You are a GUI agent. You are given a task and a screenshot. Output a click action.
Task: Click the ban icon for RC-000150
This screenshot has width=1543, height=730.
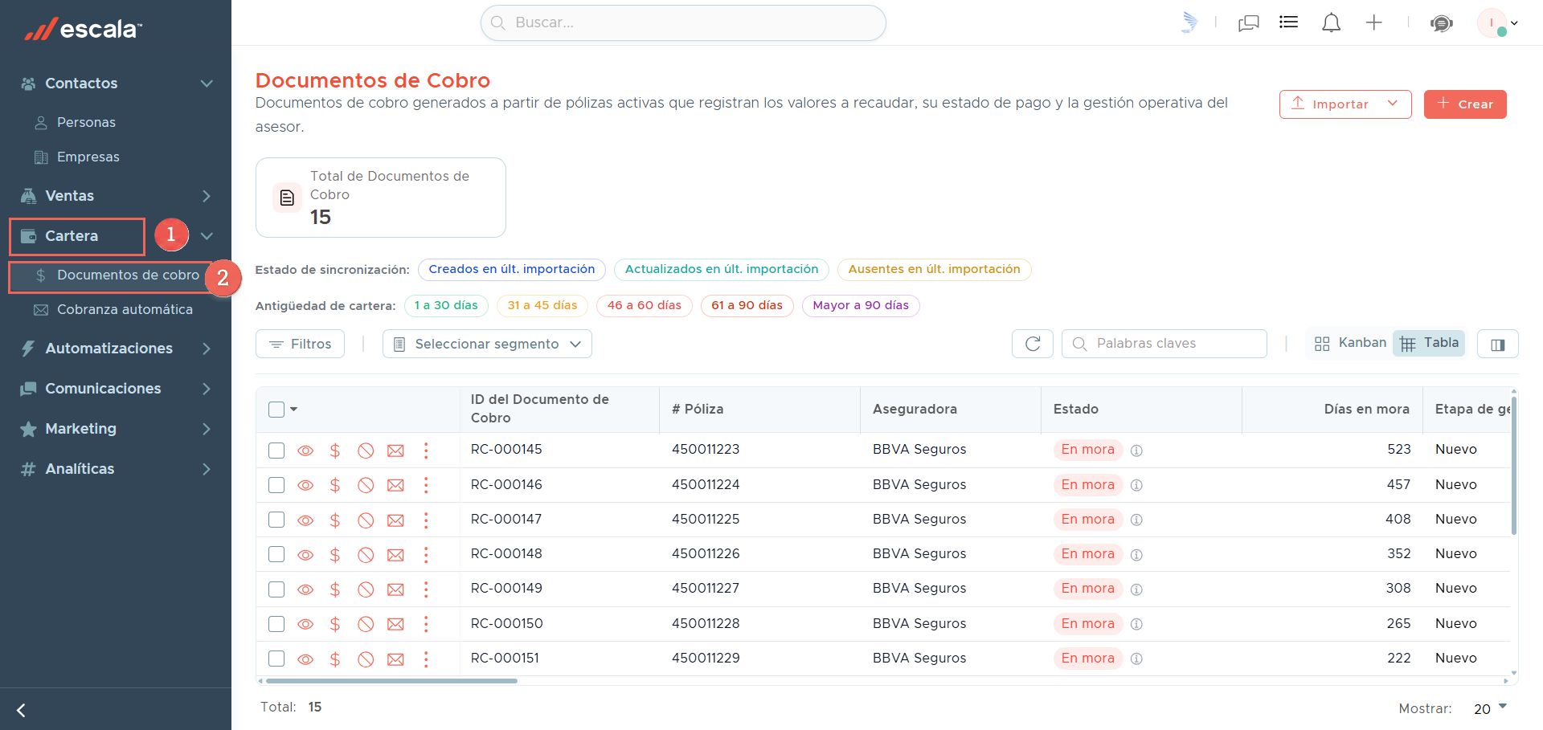coord(366,624)
